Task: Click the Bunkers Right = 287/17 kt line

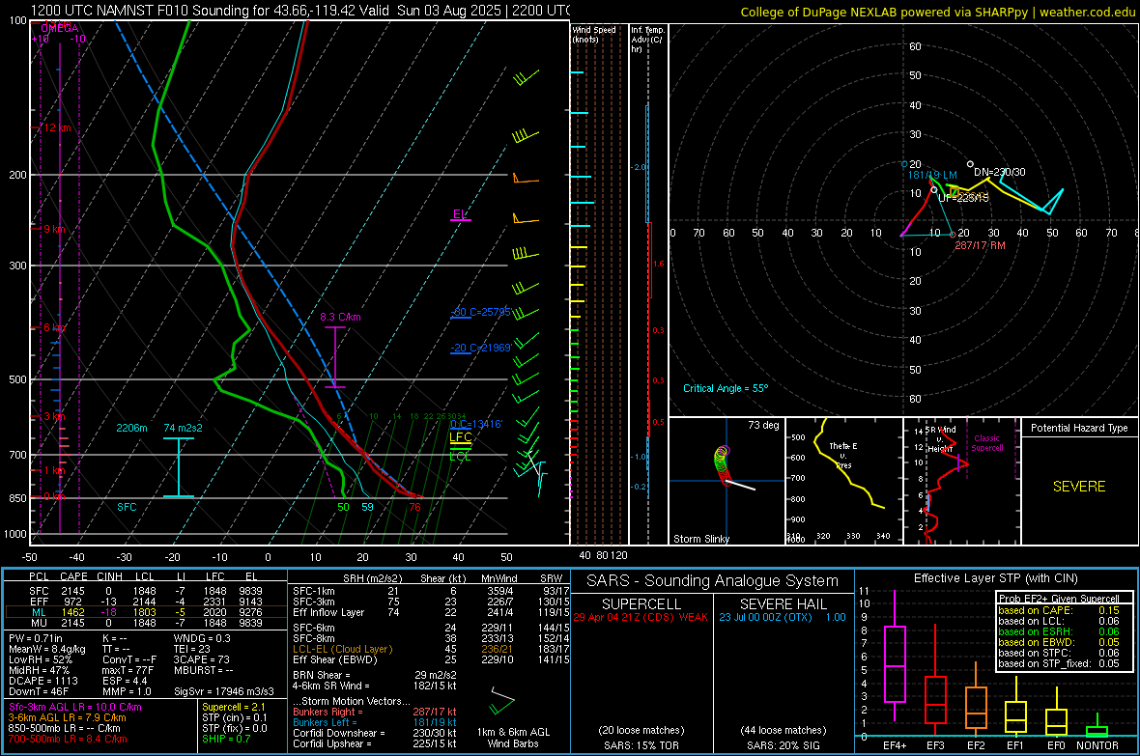Action: (375, 712)
